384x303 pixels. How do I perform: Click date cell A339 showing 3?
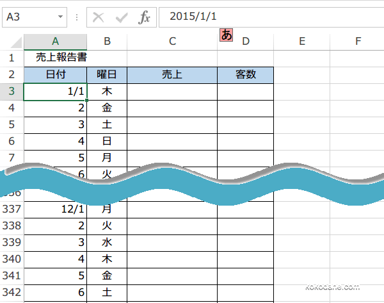pyautogui.click(x=55, y=243)
